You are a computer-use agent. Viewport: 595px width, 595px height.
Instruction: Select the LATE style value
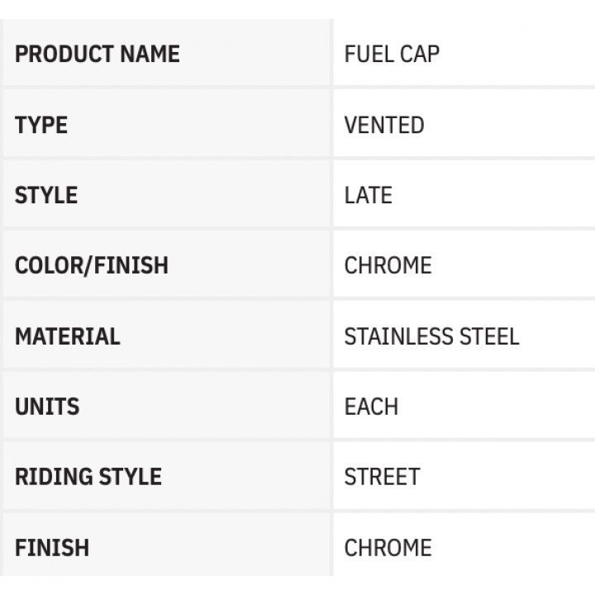[368, 196]
